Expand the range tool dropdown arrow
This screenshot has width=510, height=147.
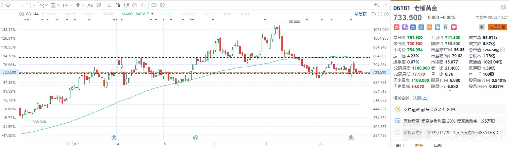[71, 5]
